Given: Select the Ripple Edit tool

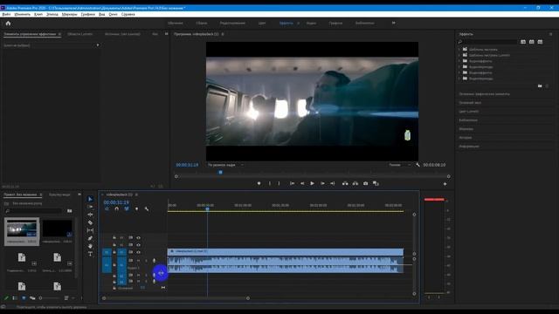Looking at the screenshot, I should coord(90,215).
